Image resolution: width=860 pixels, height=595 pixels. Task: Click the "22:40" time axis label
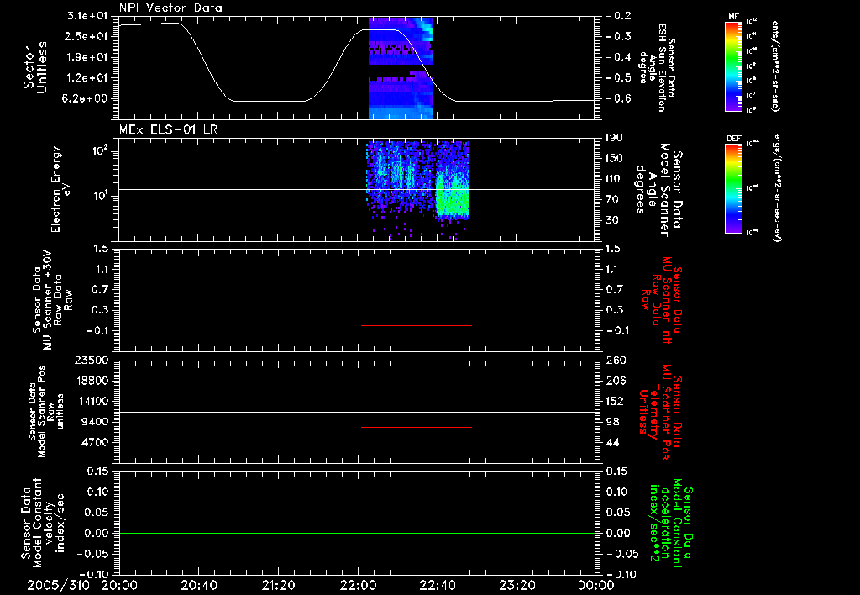click(437, 585)
